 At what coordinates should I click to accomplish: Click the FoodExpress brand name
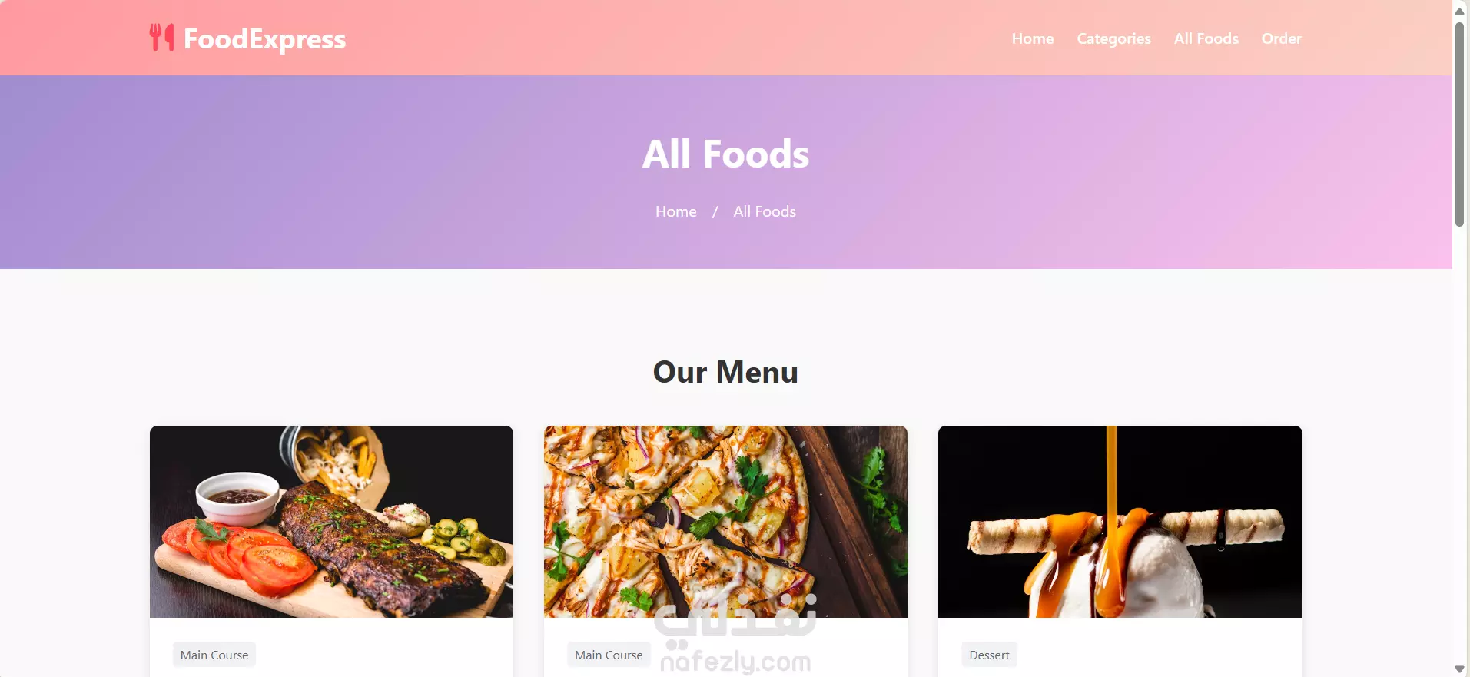[x=264, y=38]
